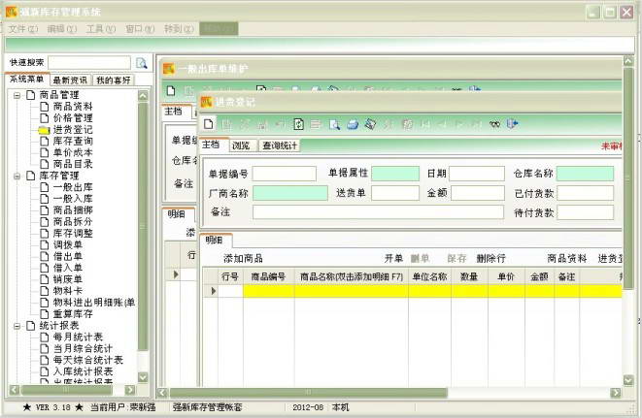Click the exit door icon in 进货登记 toolbar
The width and height of the screenshot is (642, 418).
(512, 123)
